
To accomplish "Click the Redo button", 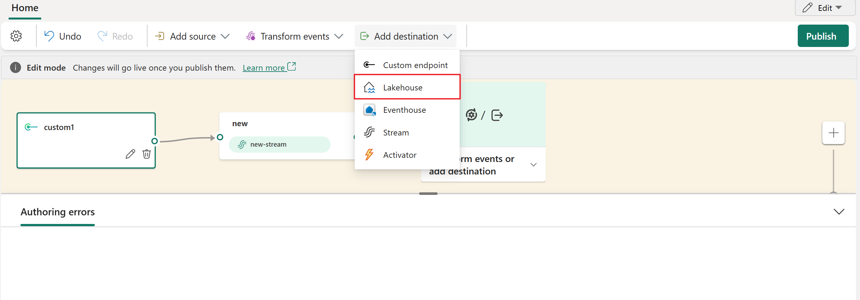I will [115, 36].
